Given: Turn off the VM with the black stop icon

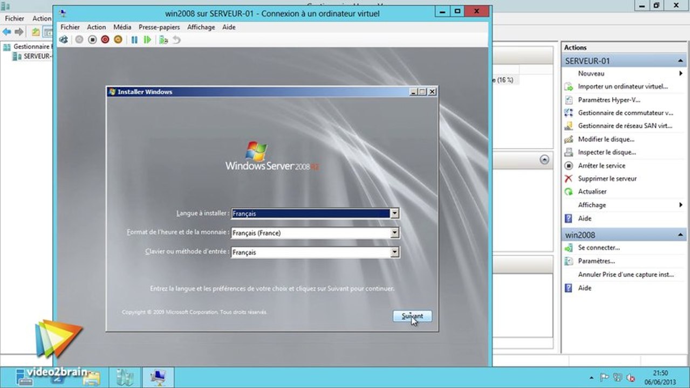Looking at the screenshot, I should (x=92, y=40).
